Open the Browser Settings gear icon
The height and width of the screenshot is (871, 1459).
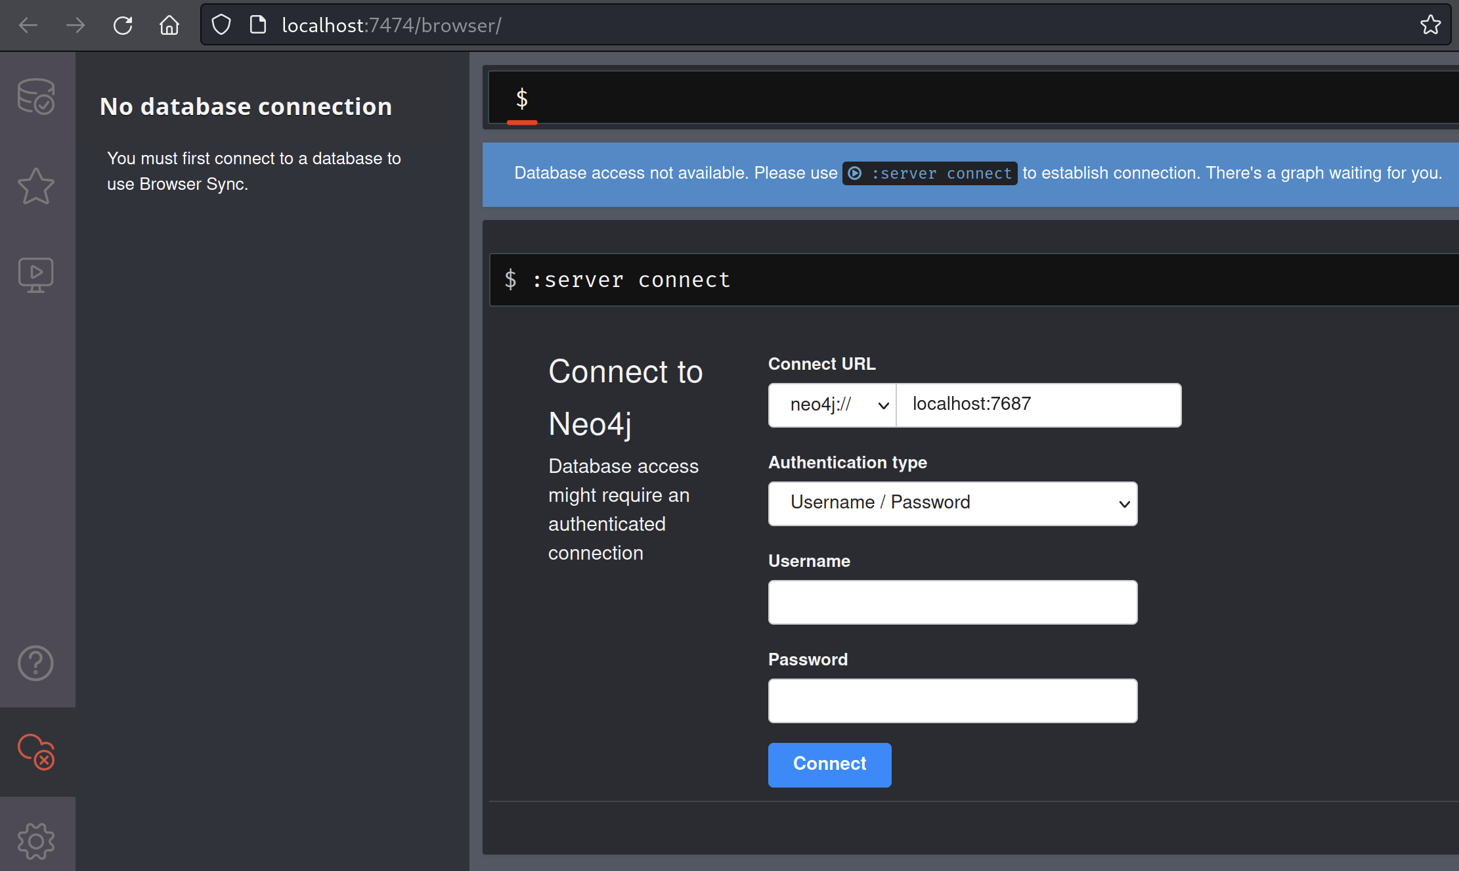click(36, 841)
